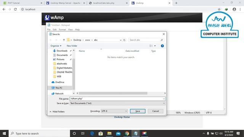Click the horizontal scrollbar in file list
The image size is (244, 137).
(113, 93)
